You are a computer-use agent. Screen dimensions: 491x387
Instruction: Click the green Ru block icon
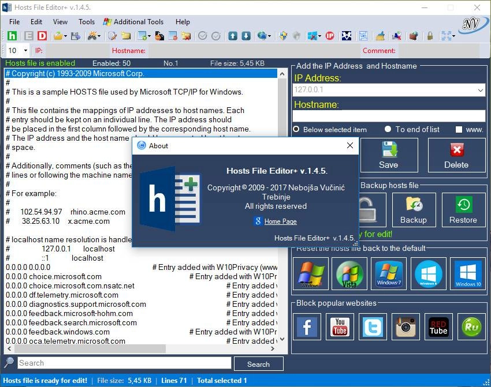(471, 326)
